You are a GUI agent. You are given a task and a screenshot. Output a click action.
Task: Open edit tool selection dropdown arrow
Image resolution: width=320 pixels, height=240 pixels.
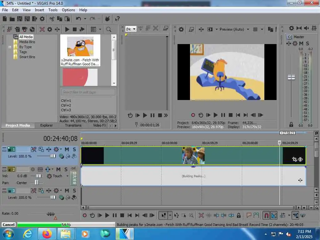click(x=170, y=215)
